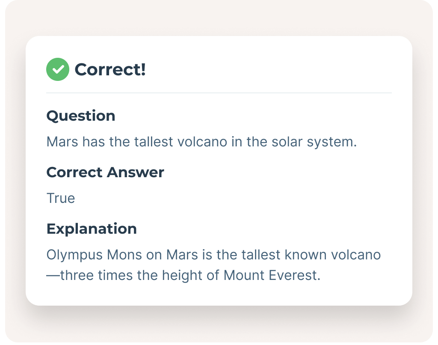Viewport: 438px width, 345px height.
Task: Click the word "height" in the explanation
Action: [180, 275]
